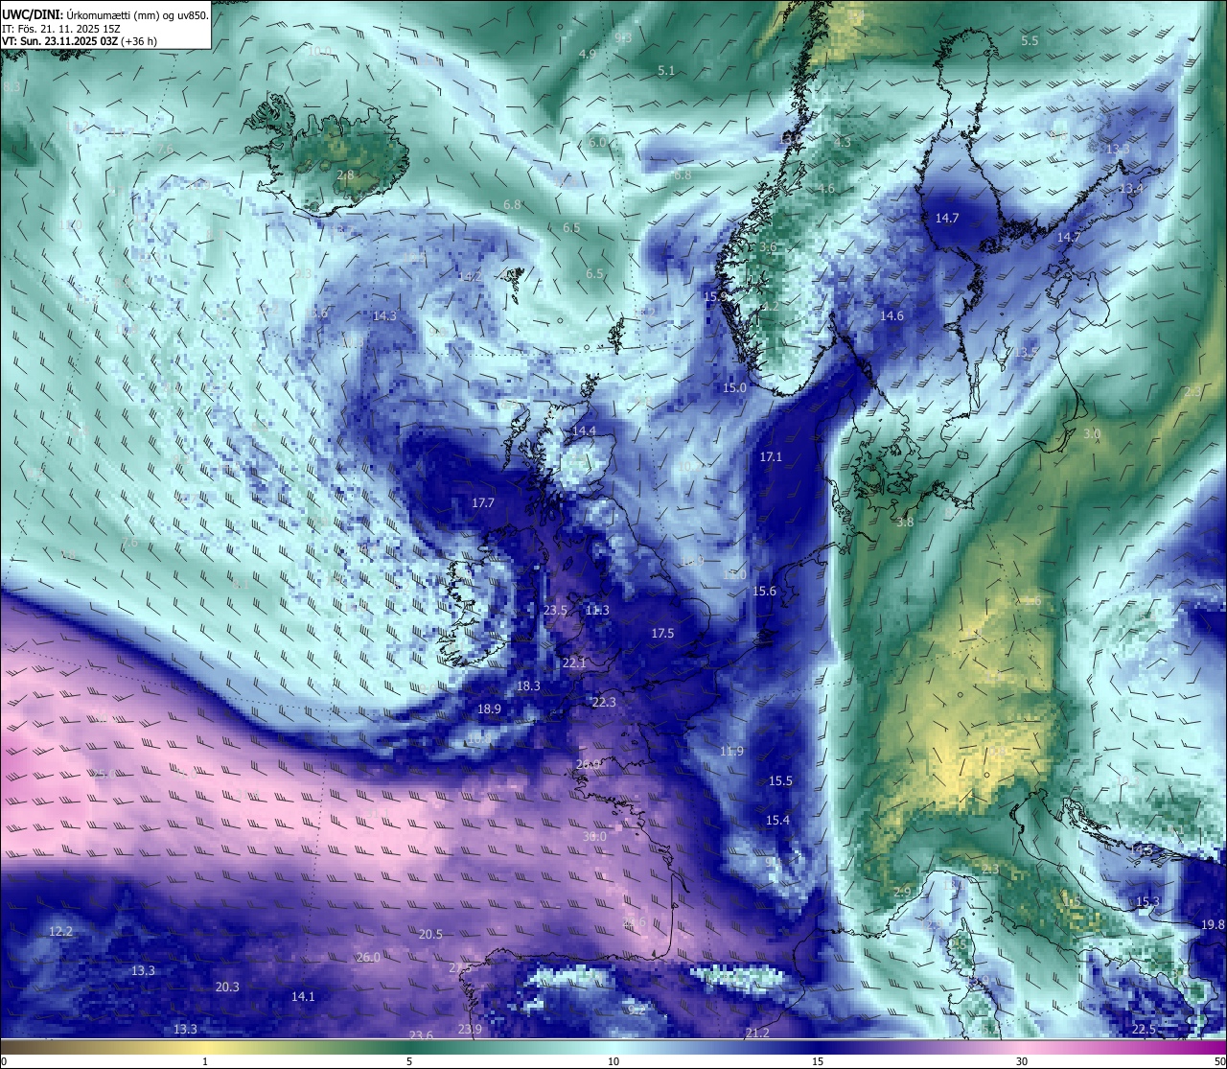Click the 18.9 value in the Celtic Sea
Image resolution: width=1227 pixels, height=1069 pixels.
point(489,709)
